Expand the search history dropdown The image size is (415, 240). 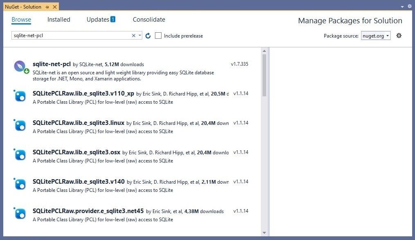[x=140, y=36]
